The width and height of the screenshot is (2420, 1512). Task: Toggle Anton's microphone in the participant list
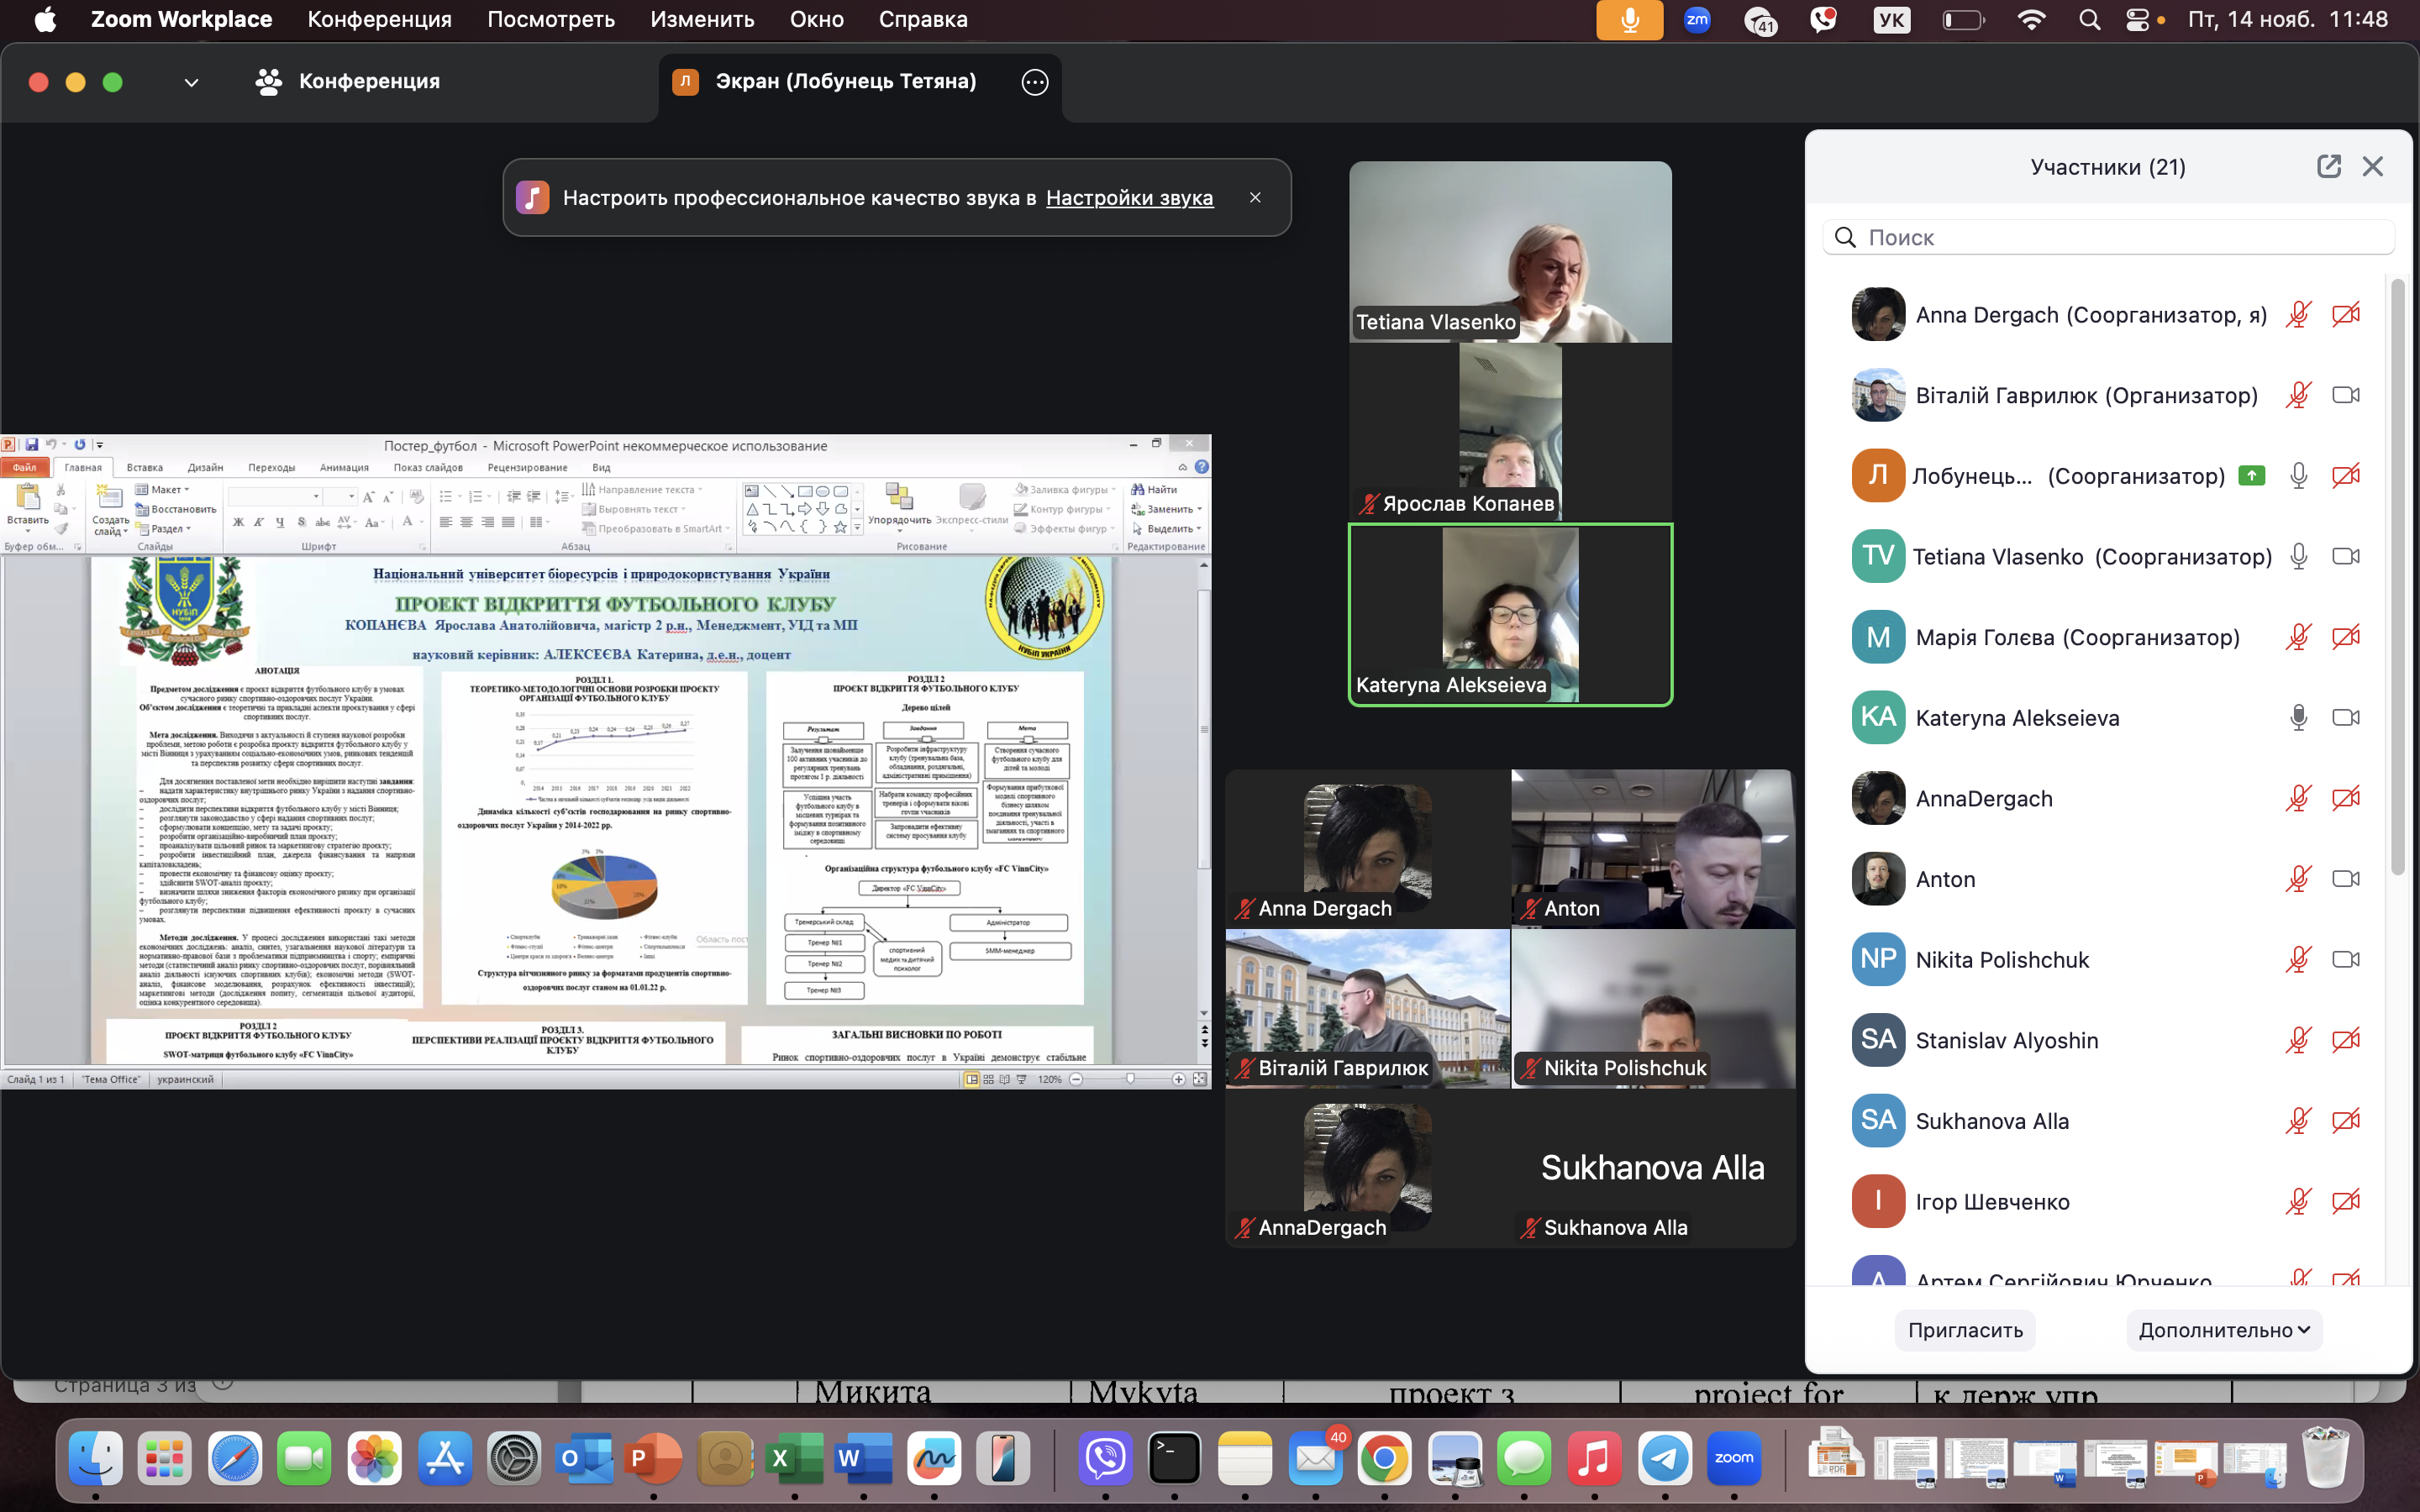[x=2298, y=879]
